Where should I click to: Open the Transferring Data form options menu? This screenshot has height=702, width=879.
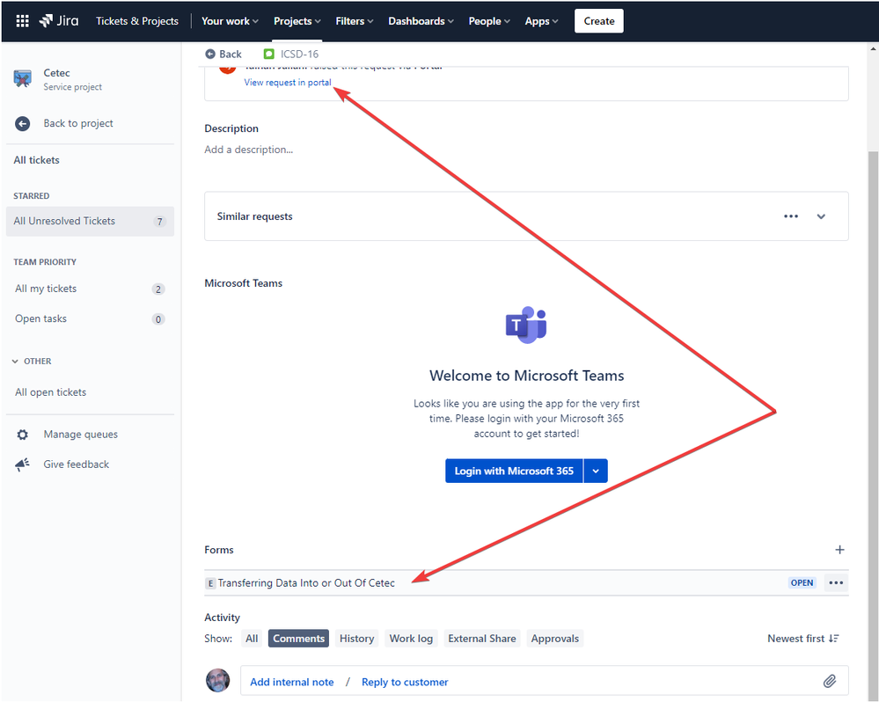coord(836,582)
